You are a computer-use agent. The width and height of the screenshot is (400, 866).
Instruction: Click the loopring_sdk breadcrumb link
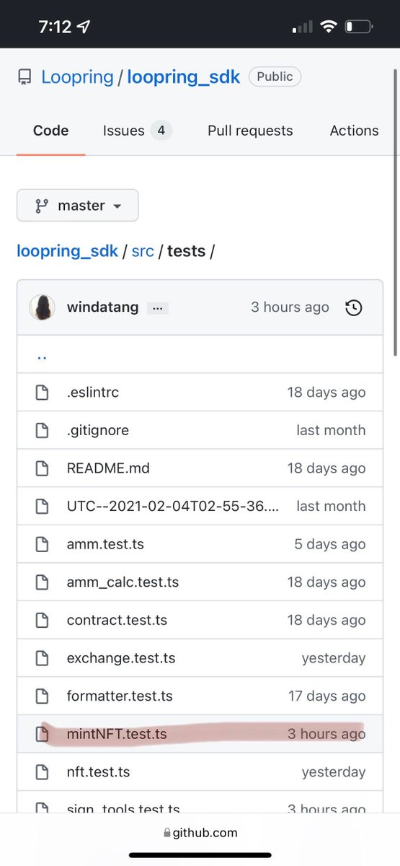[67, 251]
